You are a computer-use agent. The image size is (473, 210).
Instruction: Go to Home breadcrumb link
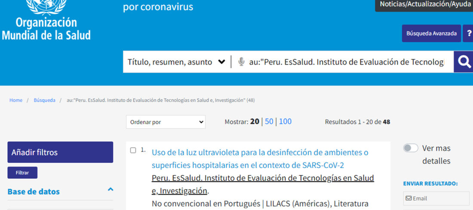tap(15, 100)
